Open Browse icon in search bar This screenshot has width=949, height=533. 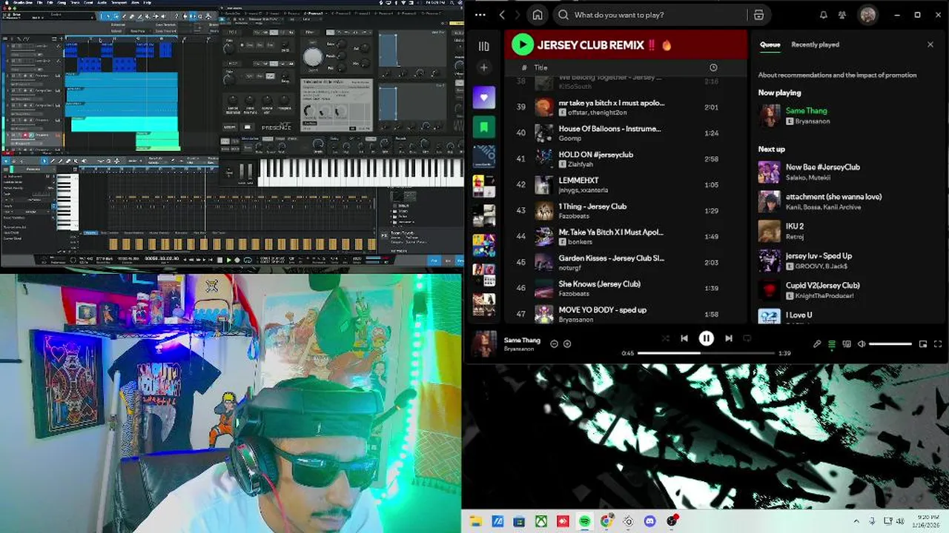pyautogui.click(x=758, y=15)
